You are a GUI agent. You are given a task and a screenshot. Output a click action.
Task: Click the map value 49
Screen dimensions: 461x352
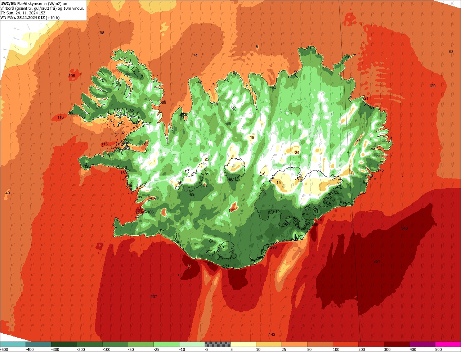[x=8, y=193]
